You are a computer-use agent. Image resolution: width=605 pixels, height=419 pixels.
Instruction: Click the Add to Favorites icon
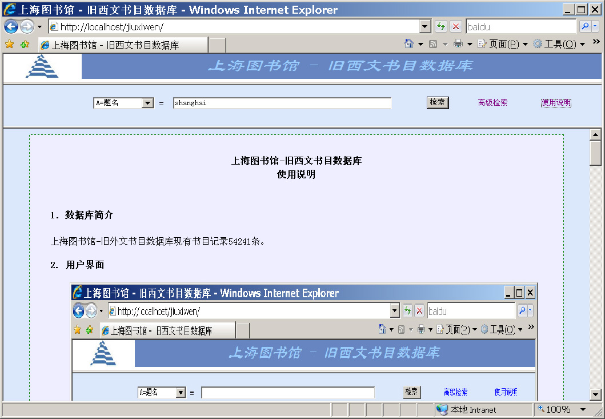tap(25, 45)
